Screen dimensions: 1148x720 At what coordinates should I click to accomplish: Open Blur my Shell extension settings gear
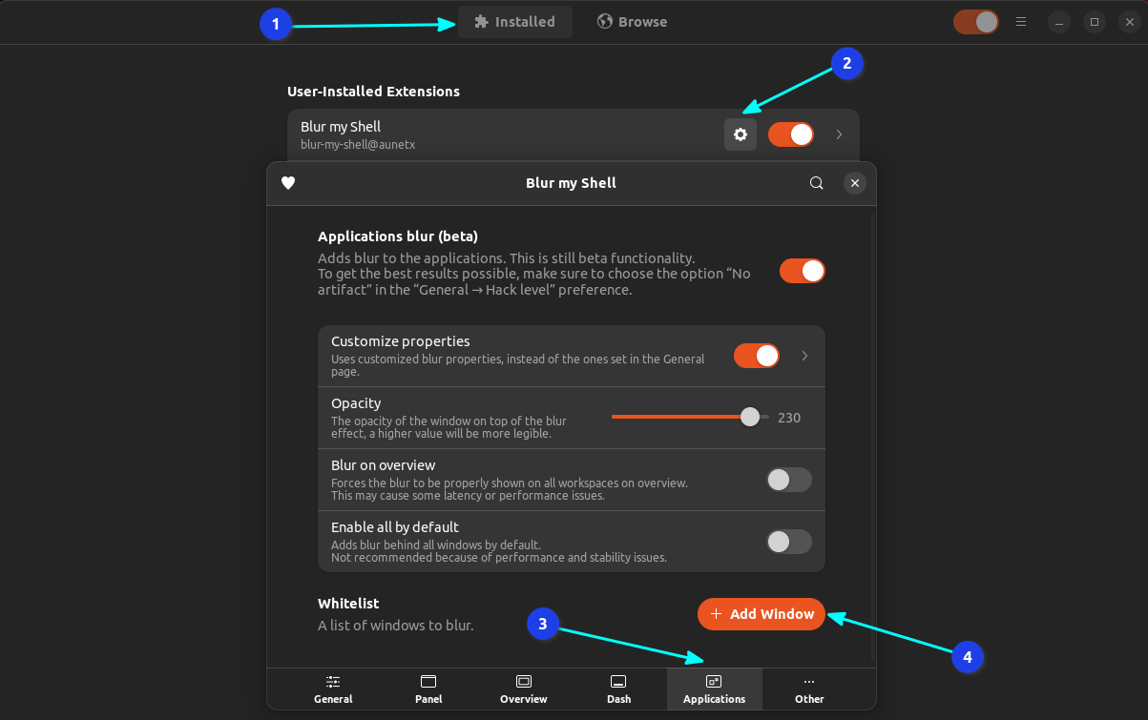point(741,134)
